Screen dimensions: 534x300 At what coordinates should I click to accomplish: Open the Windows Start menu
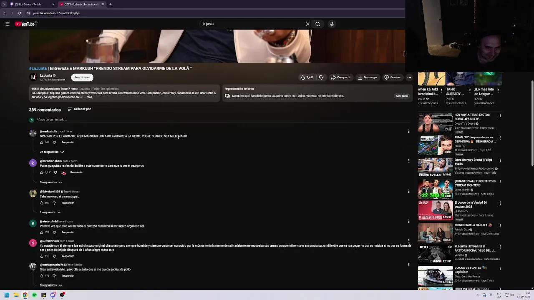click(x=7, y=295)
